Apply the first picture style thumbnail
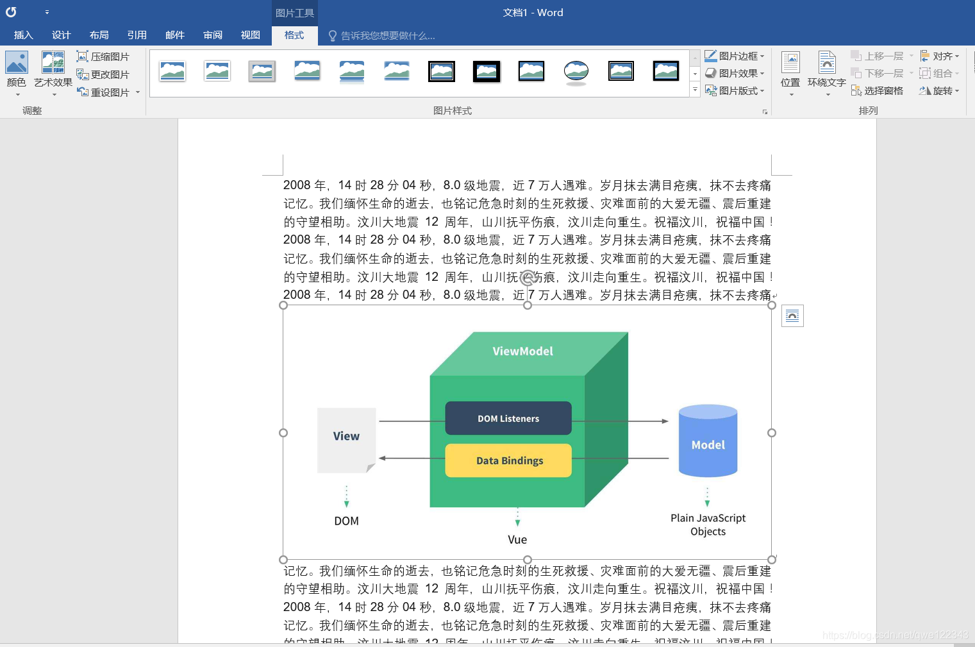The width and height of the screenshot is (975, 647). pyautogui.click(x=172, y=71)
